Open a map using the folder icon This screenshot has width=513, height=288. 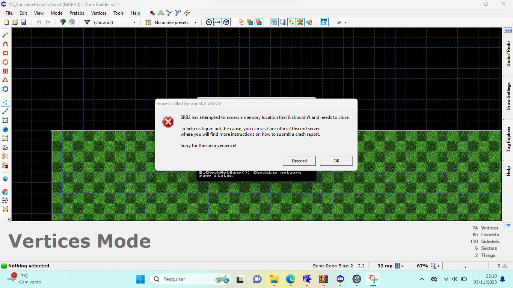point(15,22)
